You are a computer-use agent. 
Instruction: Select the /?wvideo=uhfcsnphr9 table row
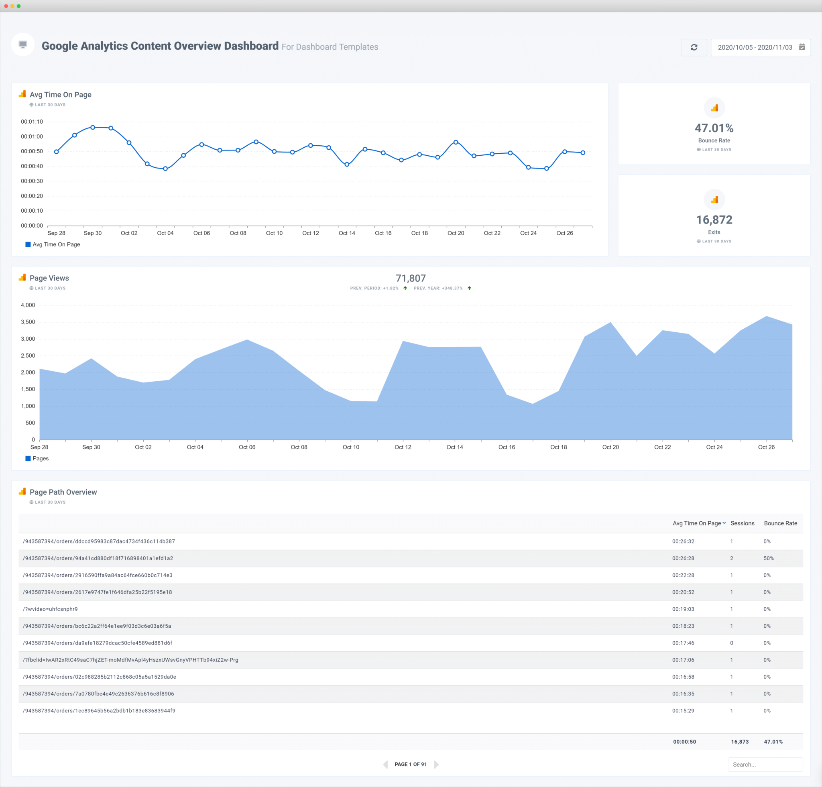coord(50,609)
